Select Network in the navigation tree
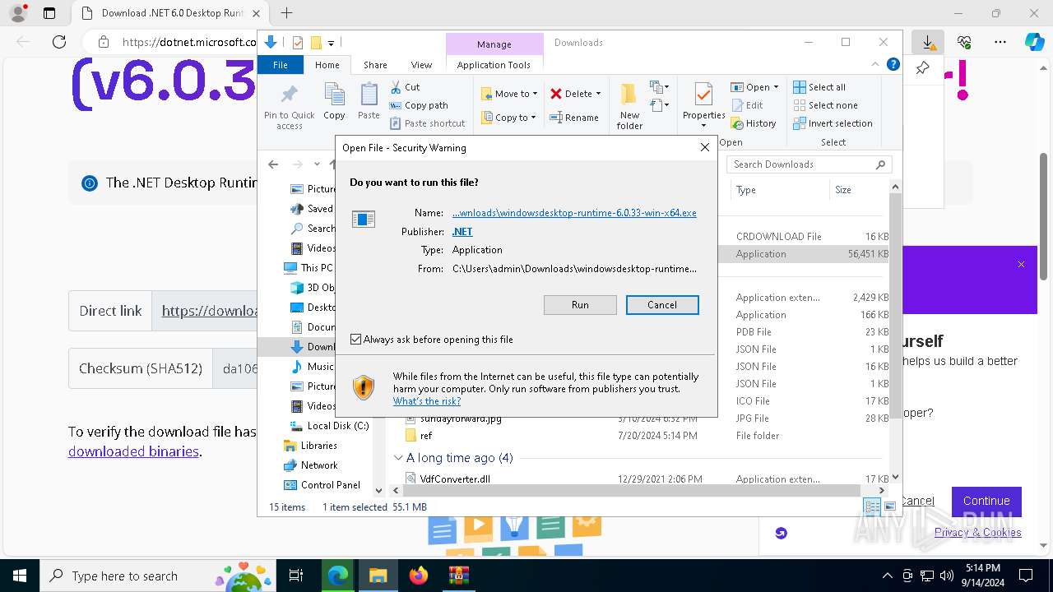Image resolution: width=1053 pixels, height=592 pixels. [310, 465]
